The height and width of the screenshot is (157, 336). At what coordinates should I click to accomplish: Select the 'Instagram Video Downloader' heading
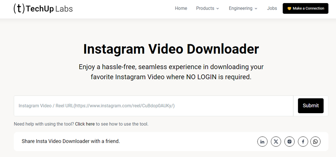tap(171, 49)
